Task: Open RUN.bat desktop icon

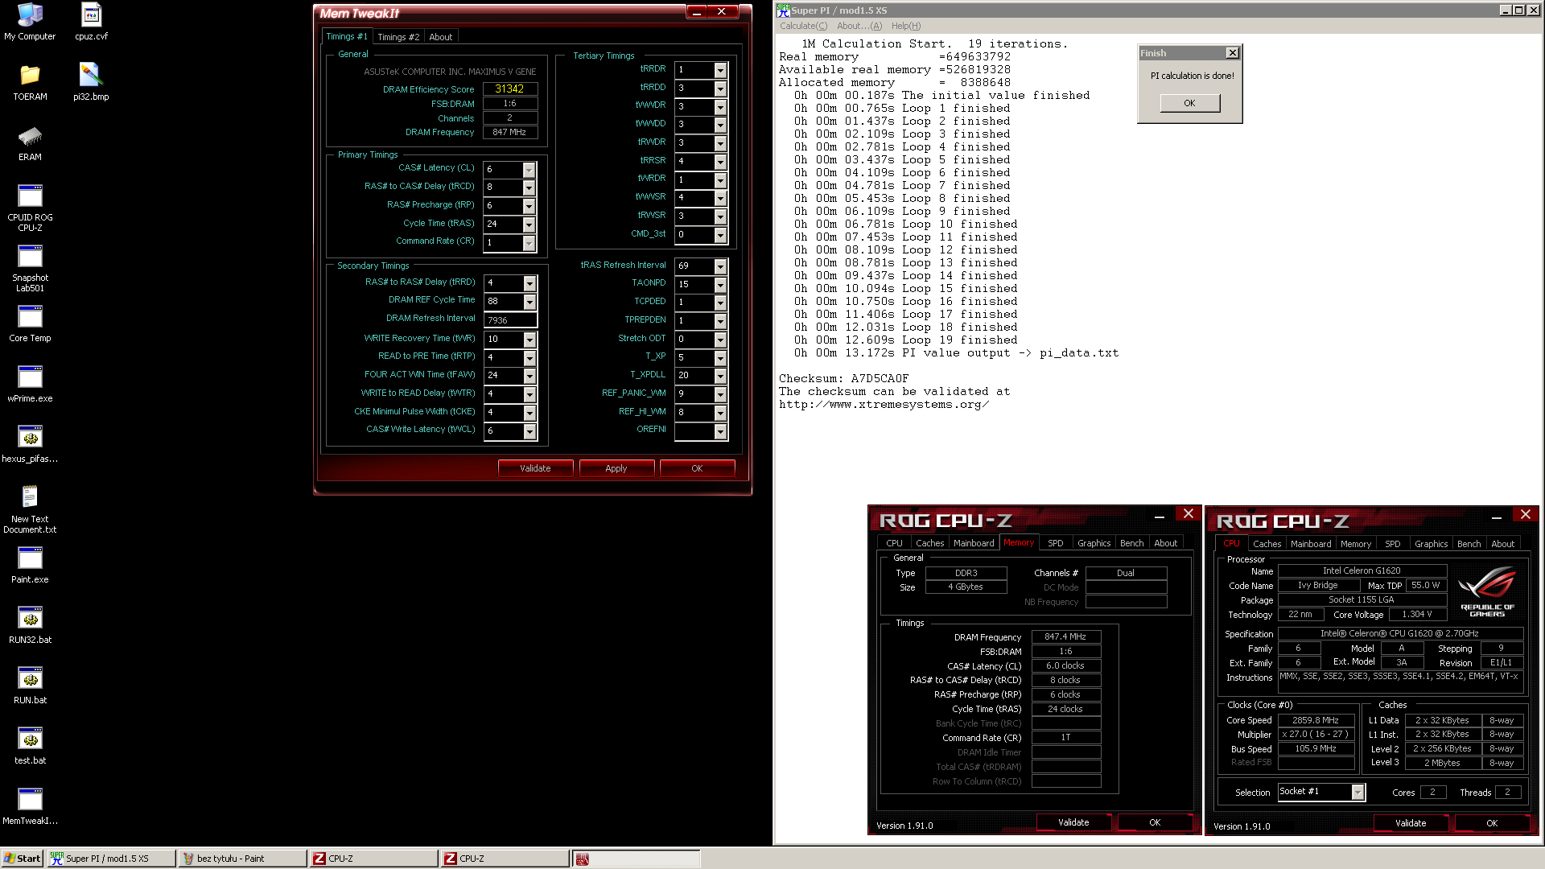Action: click(x=30, y=686)
